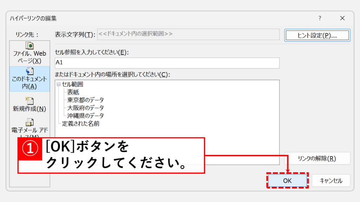Click the キャンセル button
Image resolution: width=360 pixels, height=202 pixels.
tap(331, 181)
